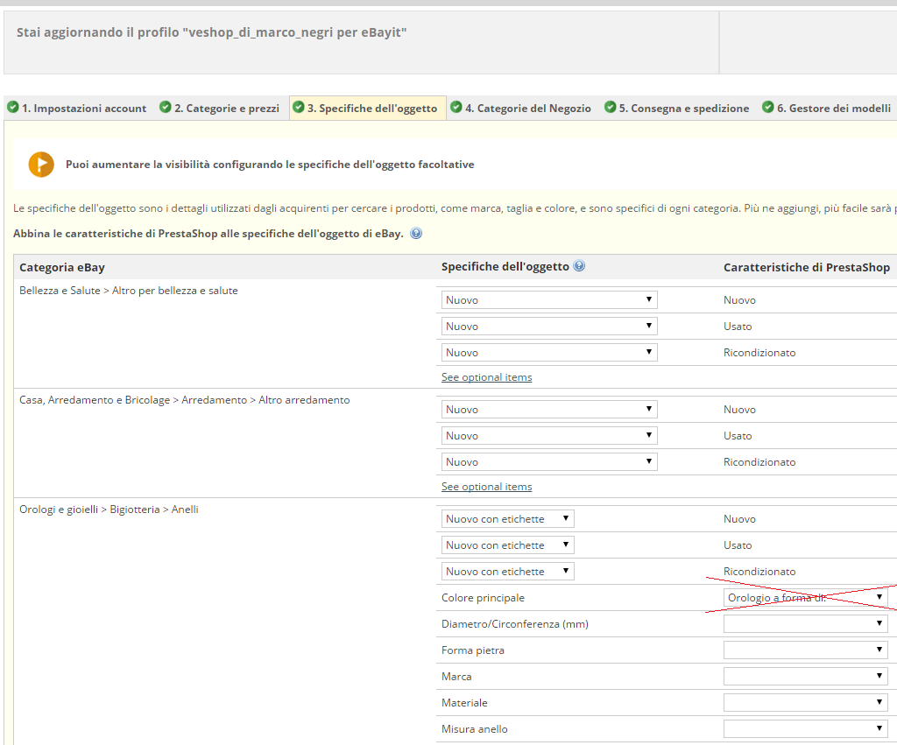Open the Colore principale feature dropdown
Viewport: 897px width, 745px height.
coord(806,597)
